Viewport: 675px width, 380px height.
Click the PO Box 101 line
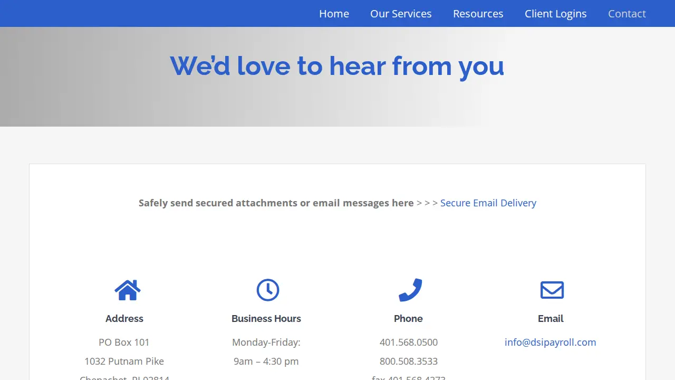[x=124, y=342]
